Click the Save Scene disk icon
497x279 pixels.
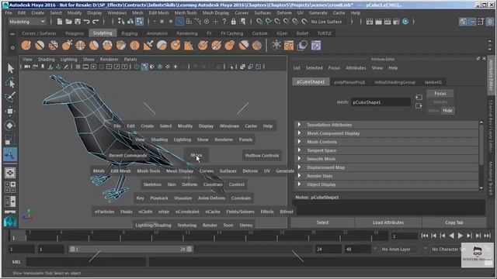click(78, 22)
